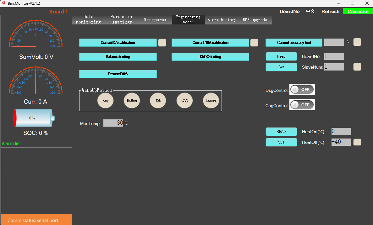Select the Key wake-up method
The image size is (373, 225).
click(x=106, y=101)
